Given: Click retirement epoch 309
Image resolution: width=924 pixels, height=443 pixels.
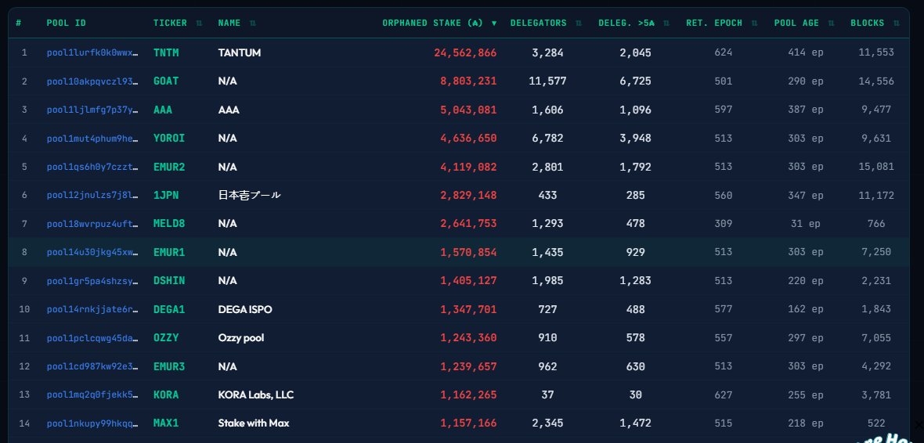Looking at the screenshot, I should [x=723, y=224].
